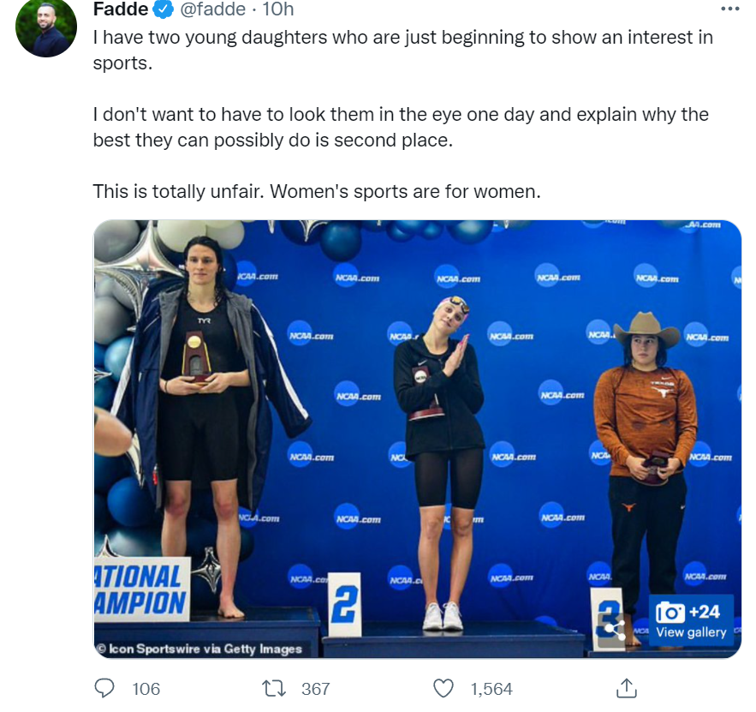Click the blue verified badge icon
756x712 pixels.
(x=164, y=9)
